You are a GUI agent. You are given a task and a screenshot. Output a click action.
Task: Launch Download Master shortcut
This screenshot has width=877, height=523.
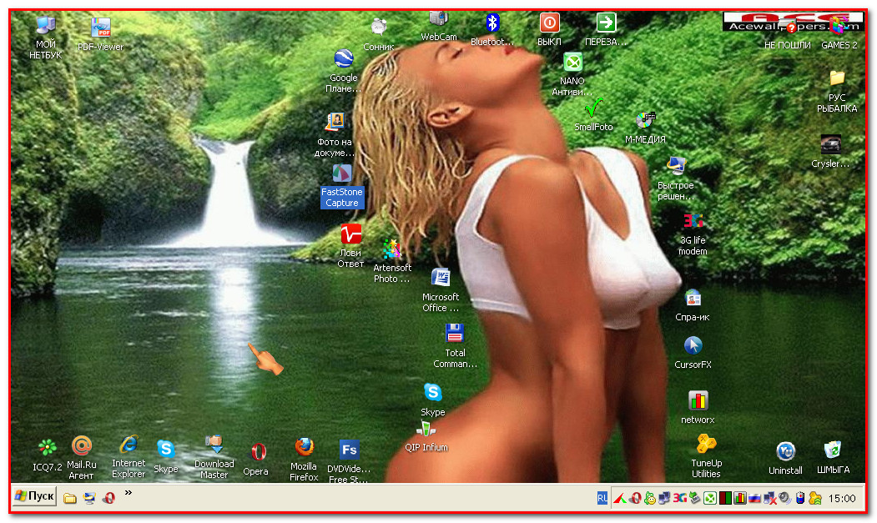214,445
